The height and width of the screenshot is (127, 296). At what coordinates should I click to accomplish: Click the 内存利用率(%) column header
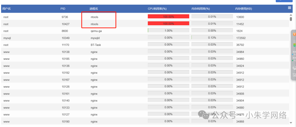tap(201, 9)
